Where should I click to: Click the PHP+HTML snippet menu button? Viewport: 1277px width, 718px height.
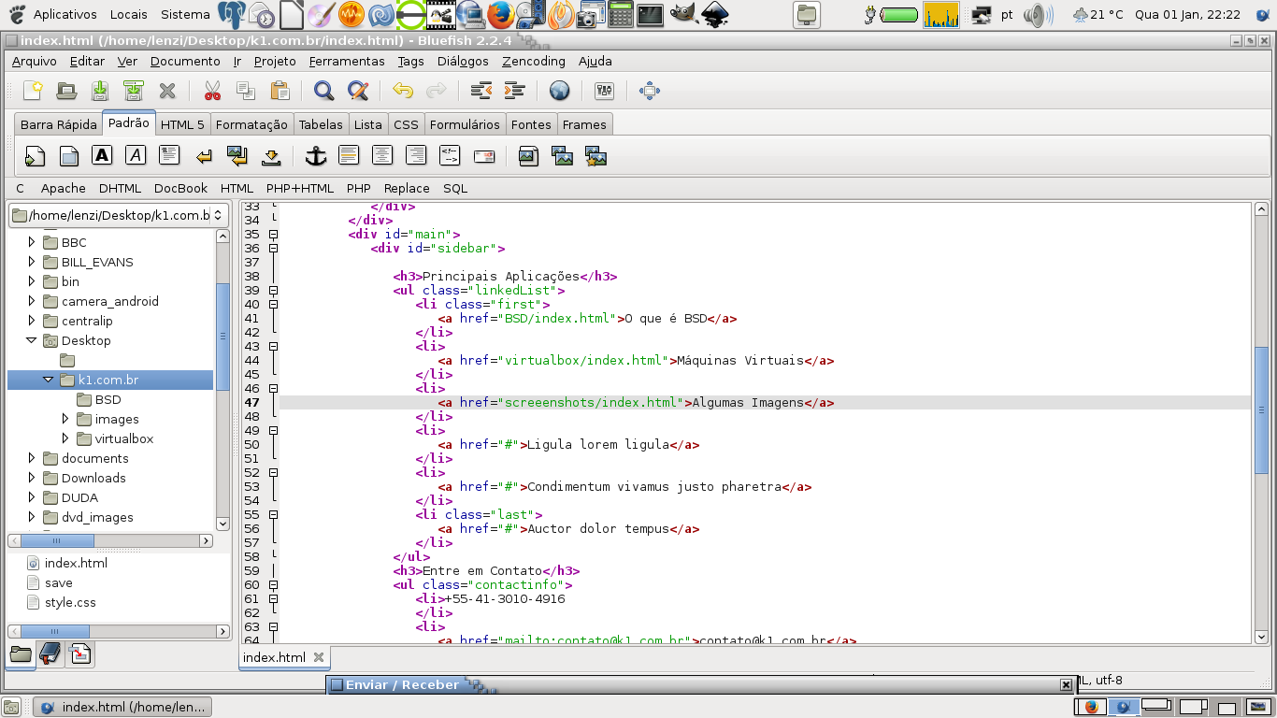click(x=299, y=188)
